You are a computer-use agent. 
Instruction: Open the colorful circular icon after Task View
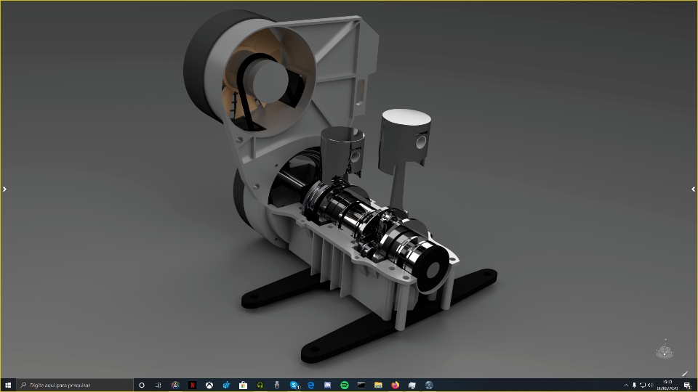pyautogui.click(x=175, y=385)
